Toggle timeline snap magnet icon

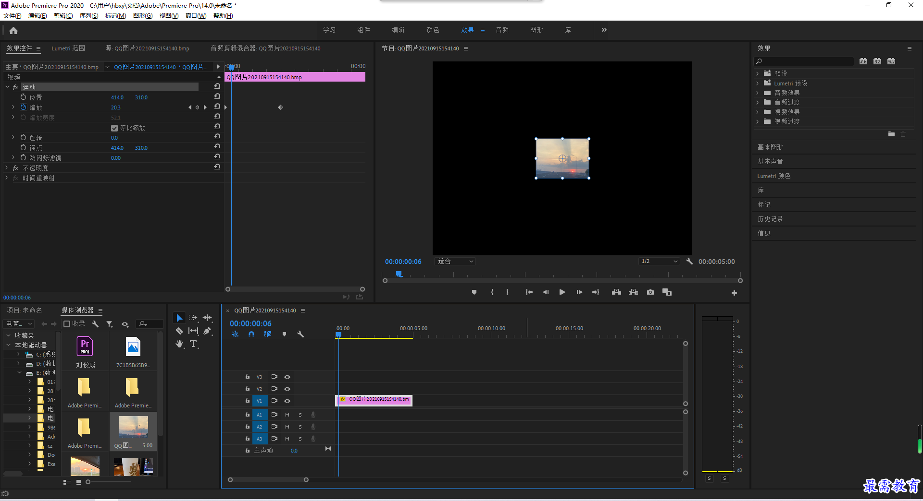click(x=251, y=334)
